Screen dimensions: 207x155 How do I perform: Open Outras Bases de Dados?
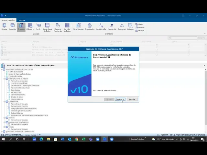(x=47, y=27)
